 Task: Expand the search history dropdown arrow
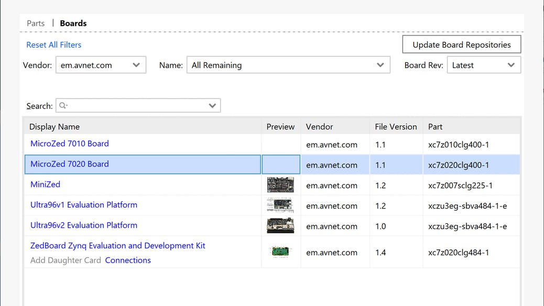tap(212, 106)
